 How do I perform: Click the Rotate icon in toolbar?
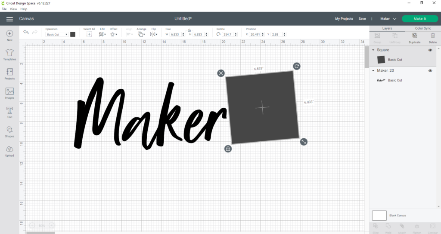[x=218, y=34]
